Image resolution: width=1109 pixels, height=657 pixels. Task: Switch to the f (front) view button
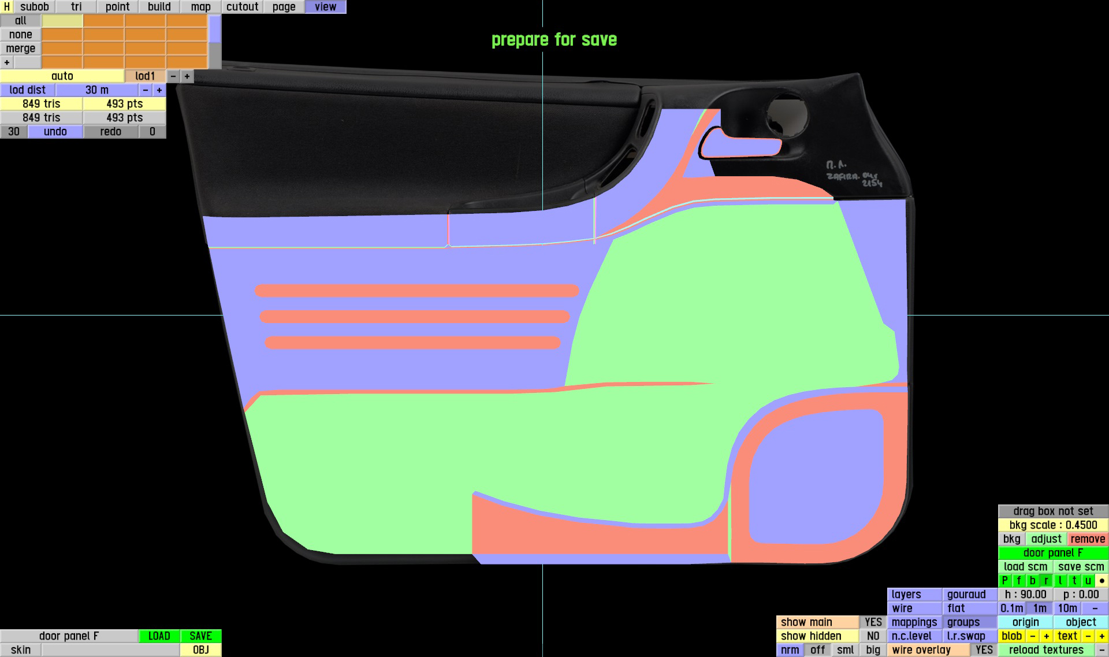click(x=1019, y=581)
